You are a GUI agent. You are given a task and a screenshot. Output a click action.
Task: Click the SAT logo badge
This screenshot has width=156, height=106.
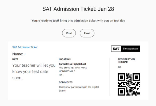(116, 49)
